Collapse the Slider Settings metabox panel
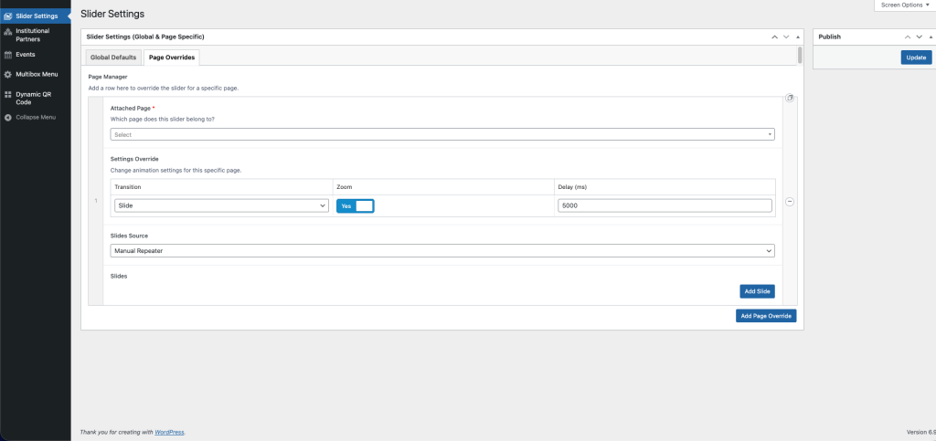936x441 pixels. click(x=798, y=37)
